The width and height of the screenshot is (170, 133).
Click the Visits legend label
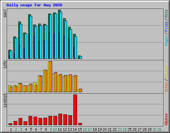point(166,72)
